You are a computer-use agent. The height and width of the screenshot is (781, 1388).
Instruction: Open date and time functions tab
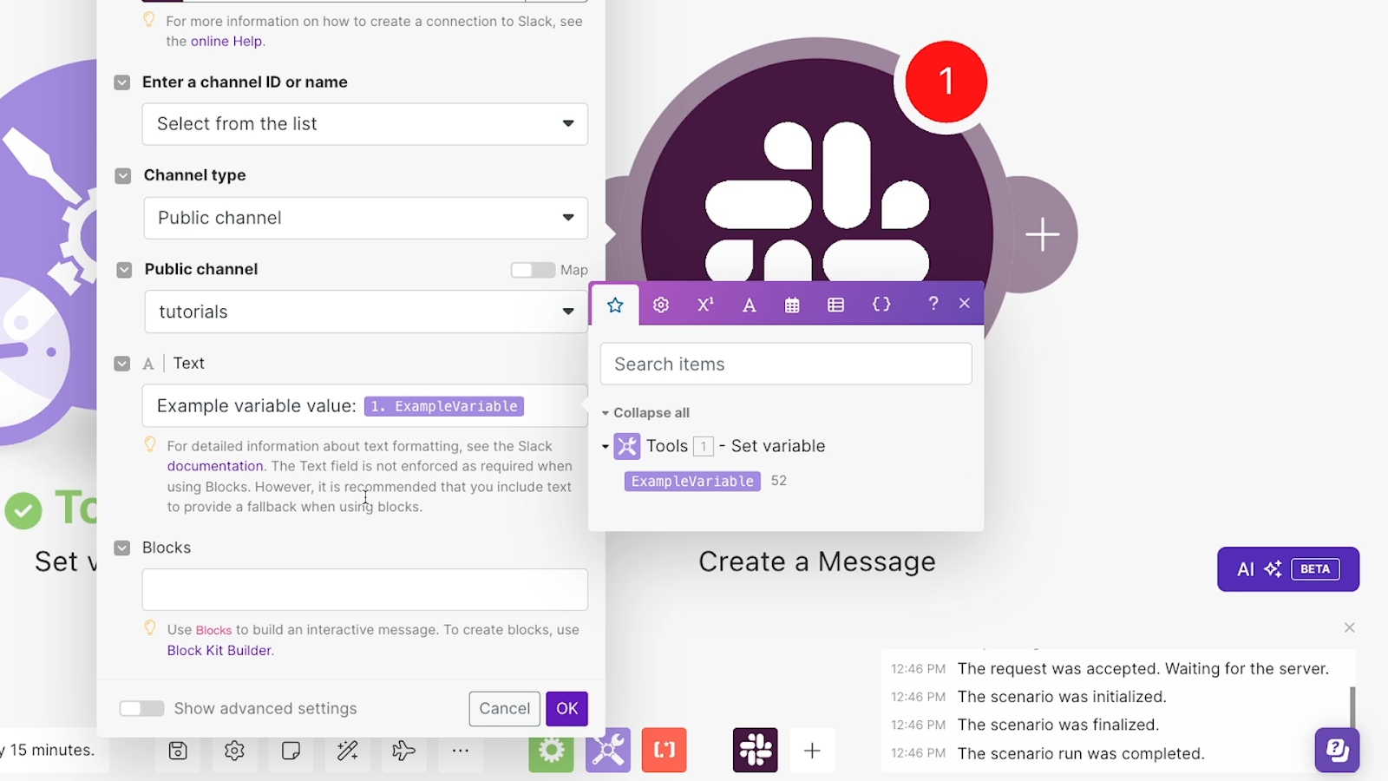point(792,305)
